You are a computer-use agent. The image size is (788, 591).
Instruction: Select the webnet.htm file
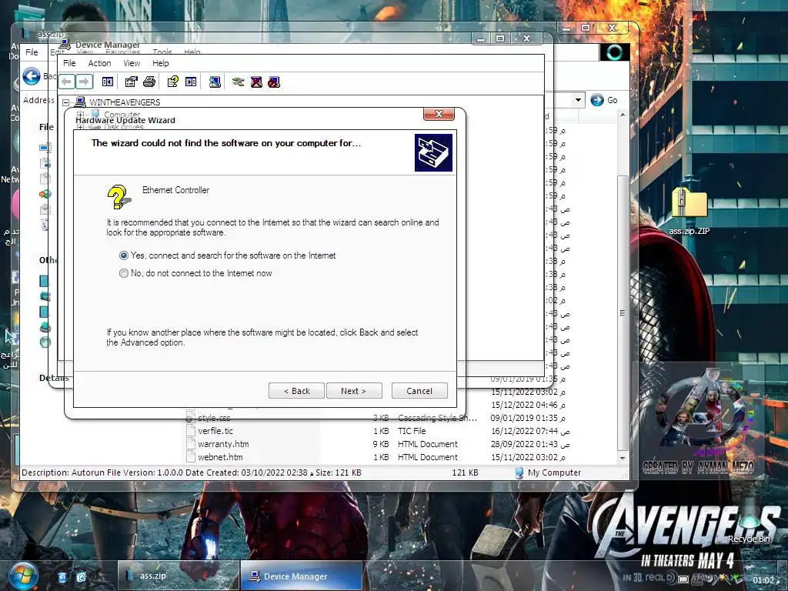pos(220,457)
